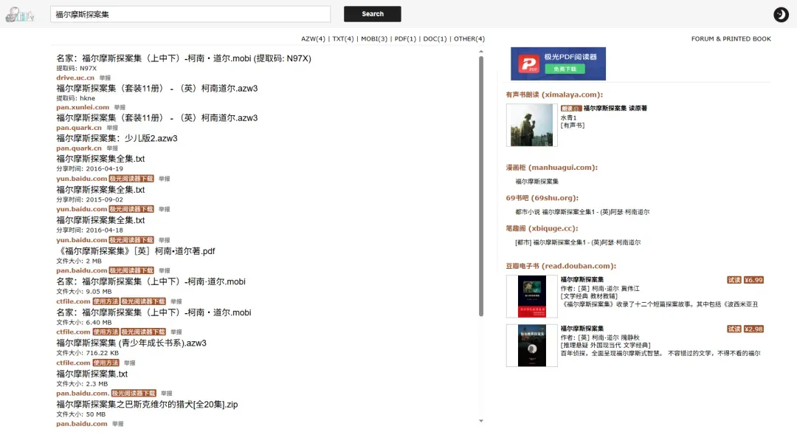Open txt result shared 2015-09-02
The height and width of the screenshot is (435, 797).
(100, 190)
